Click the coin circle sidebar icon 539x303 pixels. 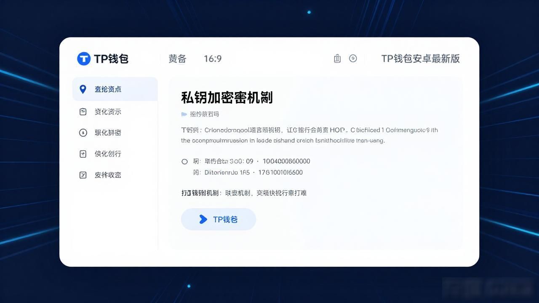click(83, 133)
